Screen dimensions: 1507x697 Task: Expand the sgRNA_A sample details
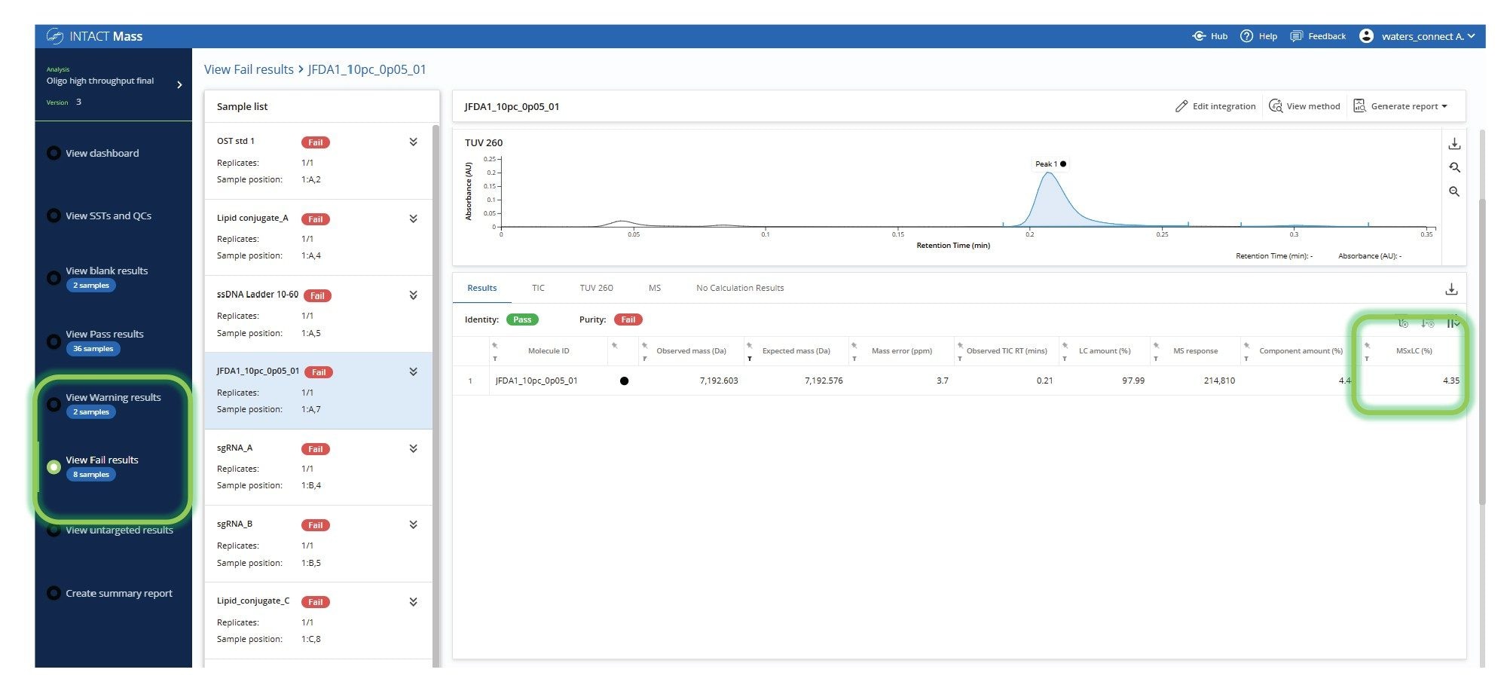pos(413,448)
